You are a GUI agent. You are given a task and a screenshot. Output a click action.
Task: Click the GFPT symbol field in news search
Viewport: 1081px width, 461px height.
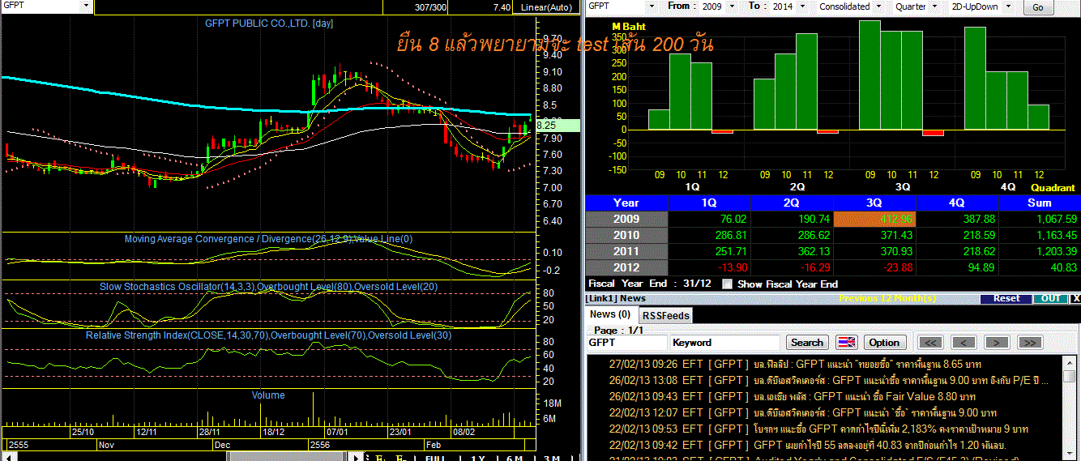click(x=627, y=343)
